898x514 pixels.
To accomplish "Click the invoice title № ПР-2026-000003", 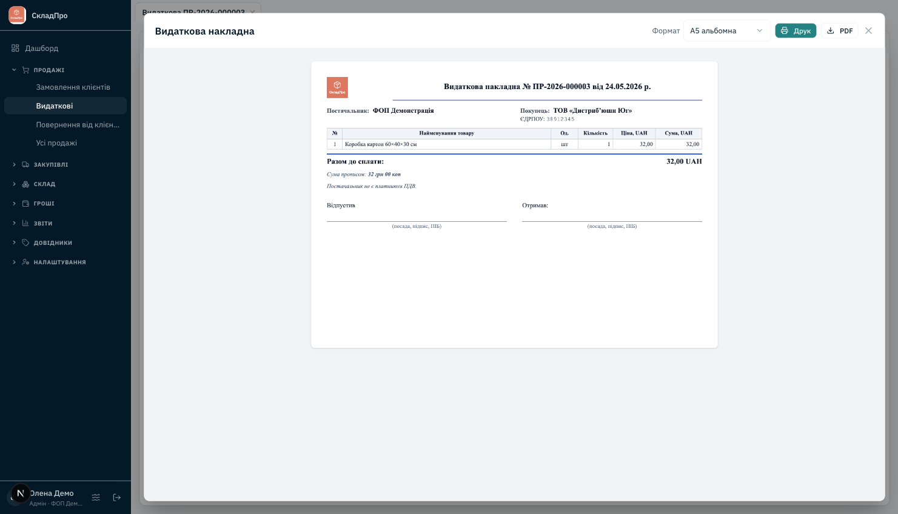I will tap(547, 87).
